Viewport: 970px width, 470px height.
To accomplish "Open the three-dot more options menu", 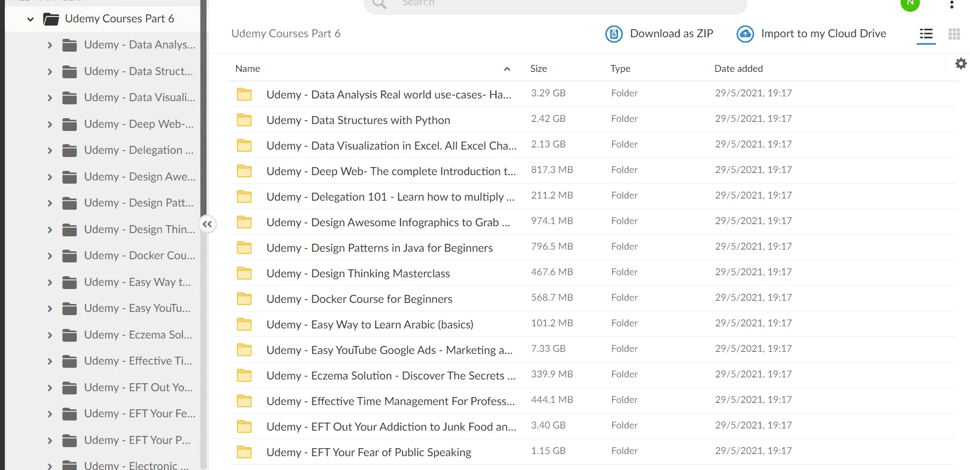I will point(952,4).
